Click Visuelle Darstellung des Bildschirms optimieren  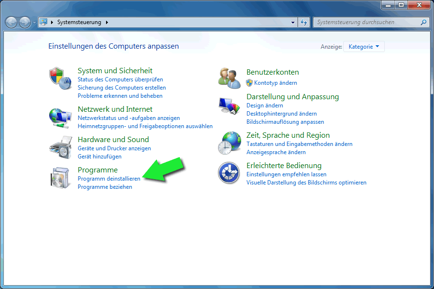coord(306,183)
